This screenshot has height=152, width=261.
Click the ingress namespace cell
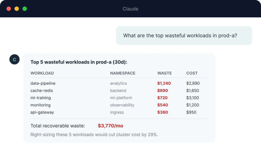click(x=117, y=112)
